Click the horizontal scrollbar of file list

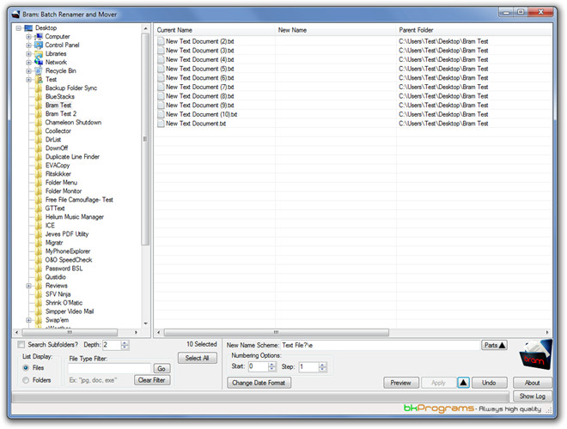277,332
